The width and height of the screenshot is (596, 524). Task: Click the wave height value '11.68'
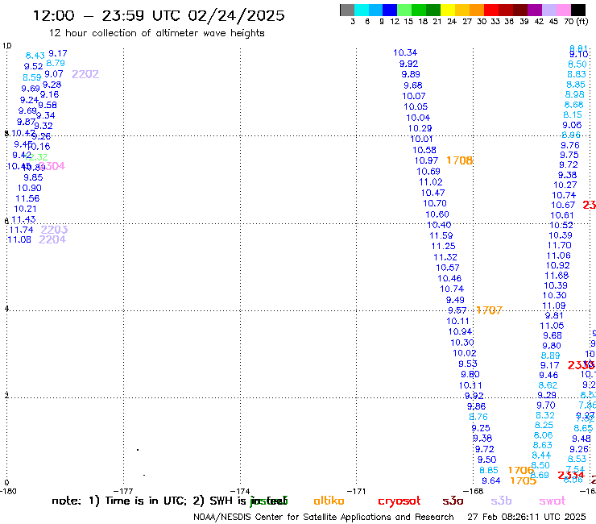coord(557,275)
